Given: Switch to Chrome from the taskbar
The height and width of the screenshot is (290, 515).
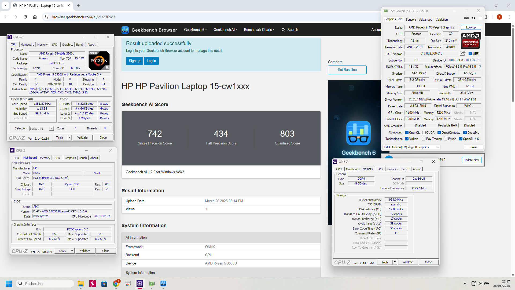Looking at the screenshot, I should pos(116,284).
